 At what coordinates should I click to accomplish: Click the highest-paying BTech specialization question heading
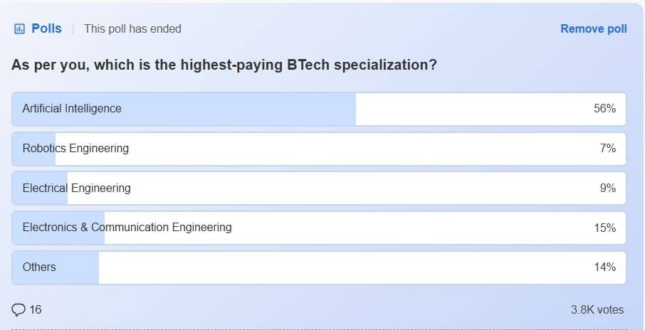coord(224,65)
